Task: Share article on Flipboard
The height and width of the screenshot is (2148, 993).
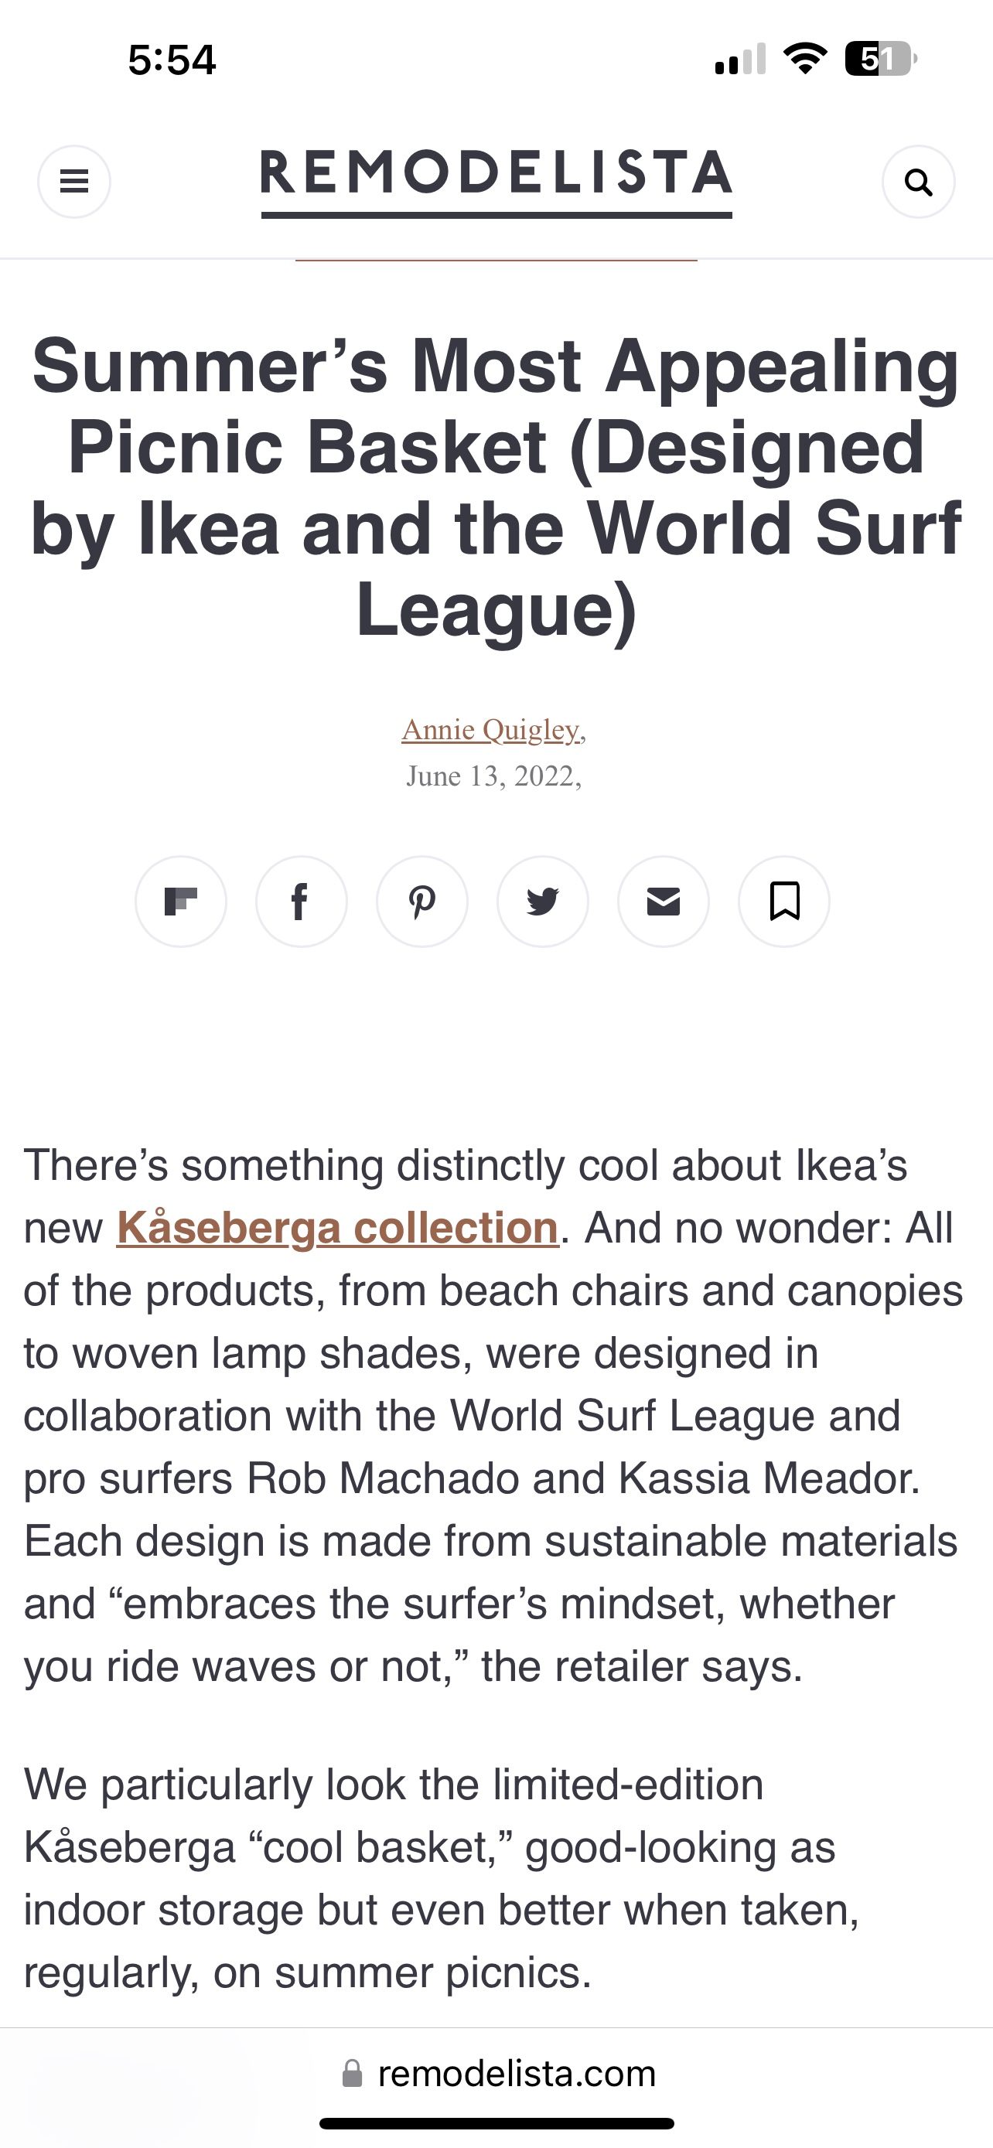Action: 181,902
